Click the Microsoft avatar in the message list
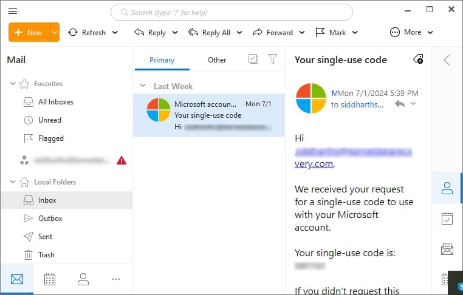 [x=159, y=110]
